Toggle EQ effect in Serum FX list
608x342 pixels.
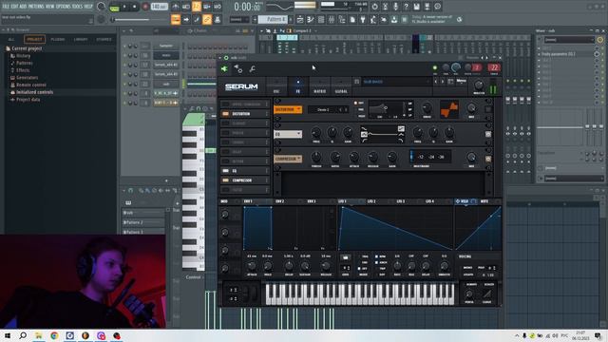225,171
